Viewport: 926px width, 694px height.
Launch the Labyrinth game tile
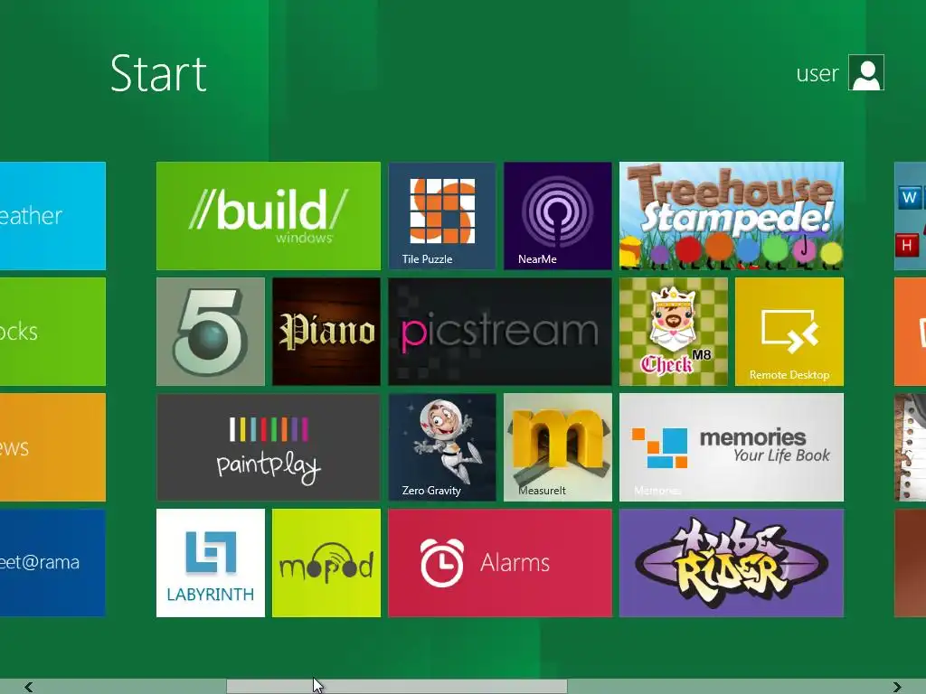[x=210, y=562]
